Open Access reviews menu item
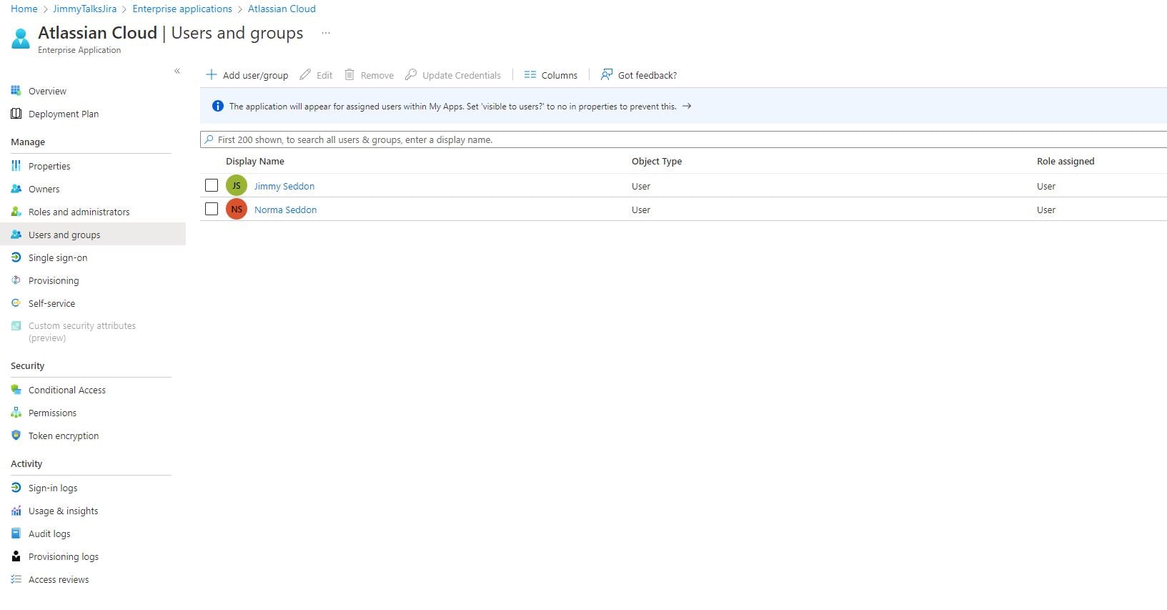Image resolution: width=1167 pixels, height=610 pixels. (x=59, y=579)
